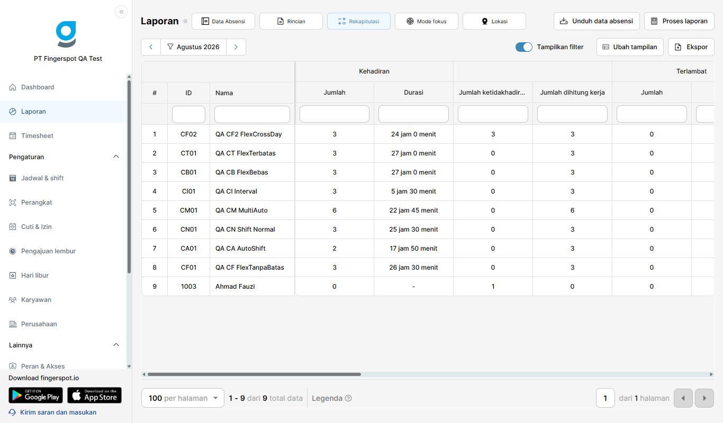Focus the ID column filter field
This screenshot has height=423, width=723.
point(188,114)
